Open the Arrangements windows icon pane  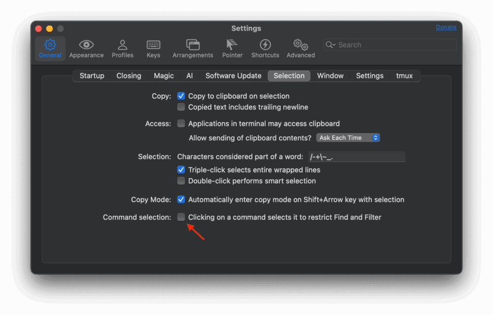[193, 49]
